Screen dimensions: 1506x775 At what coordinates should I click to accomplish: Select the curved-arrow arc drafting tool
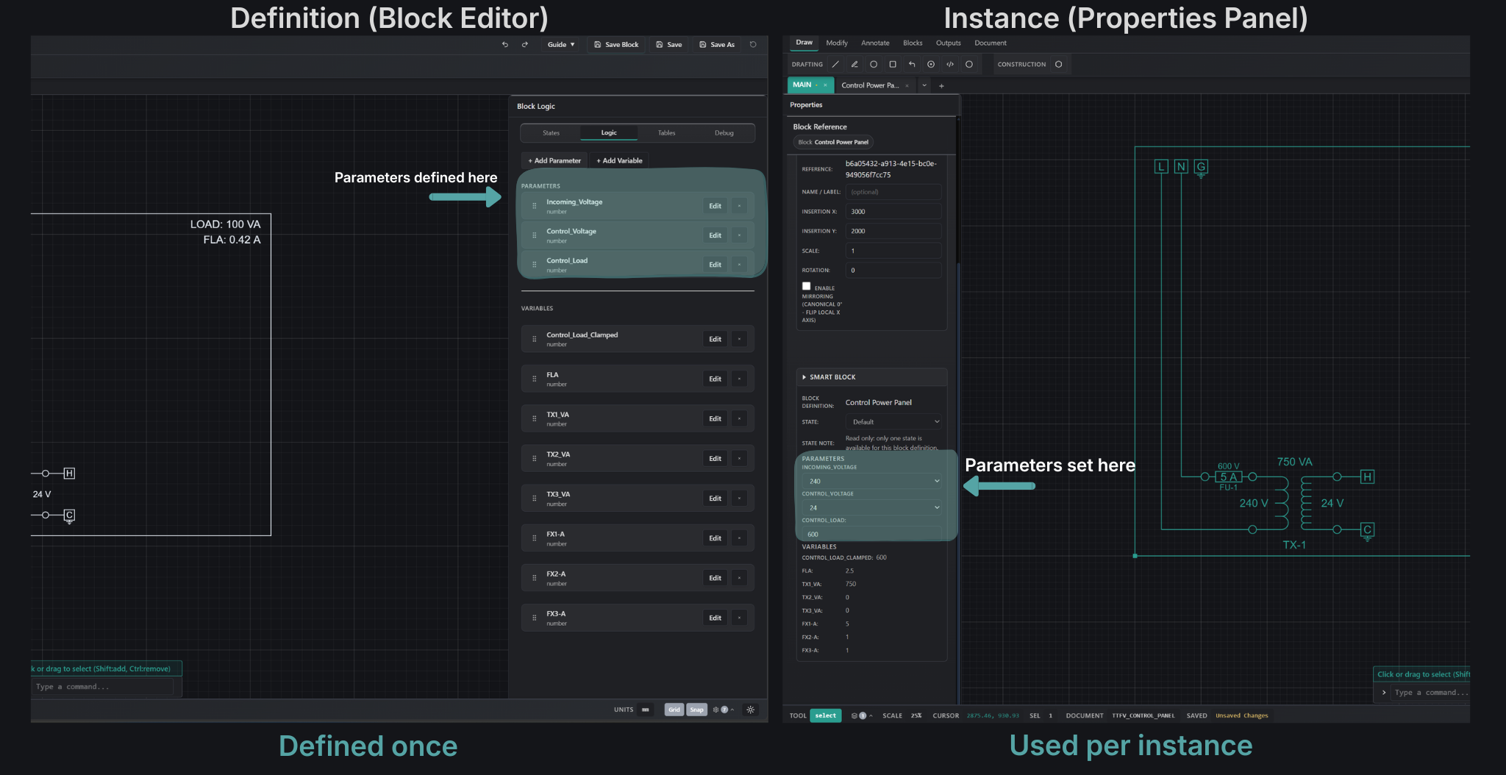pyautogui.click(x=912, y=65)
